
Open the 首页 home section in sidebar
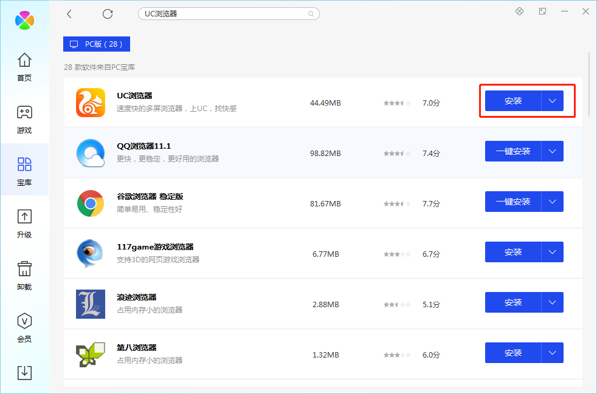pos(24,67)
